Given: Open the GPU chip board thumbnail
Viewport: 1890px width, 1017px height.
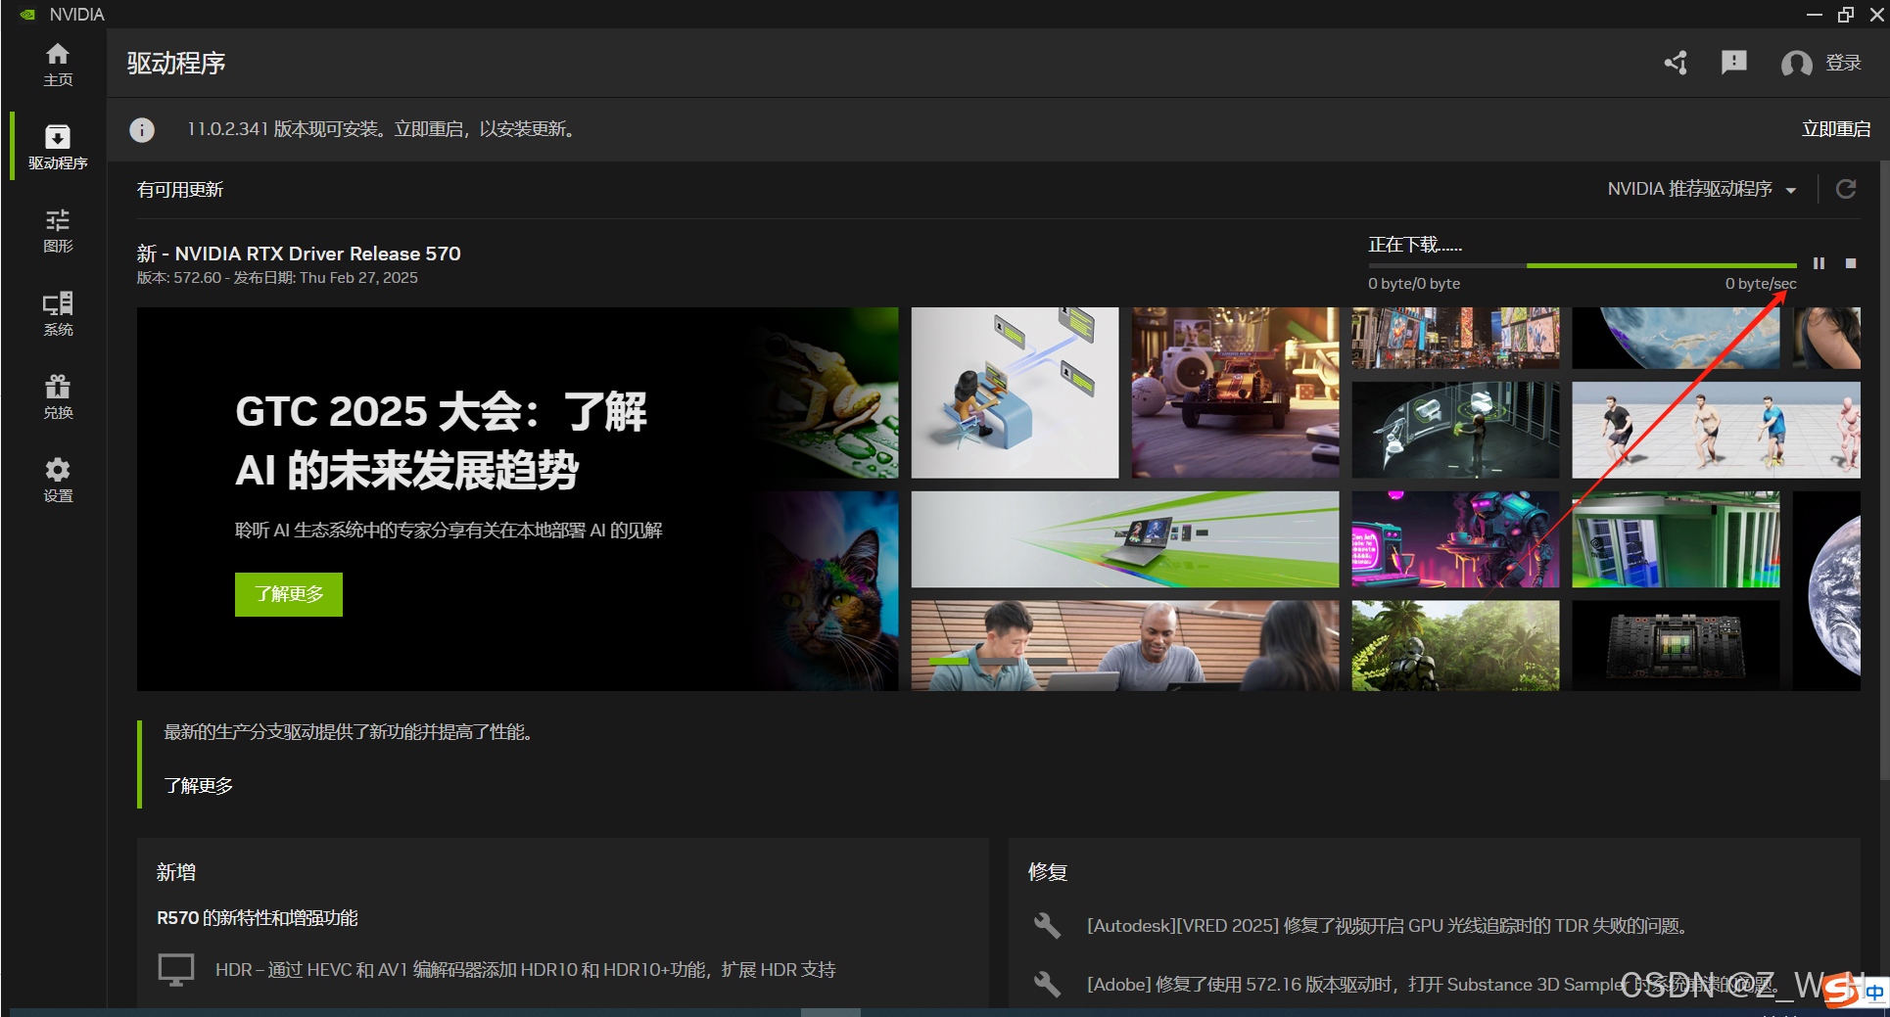Looking at the screenshot, I should point(1676,646).
